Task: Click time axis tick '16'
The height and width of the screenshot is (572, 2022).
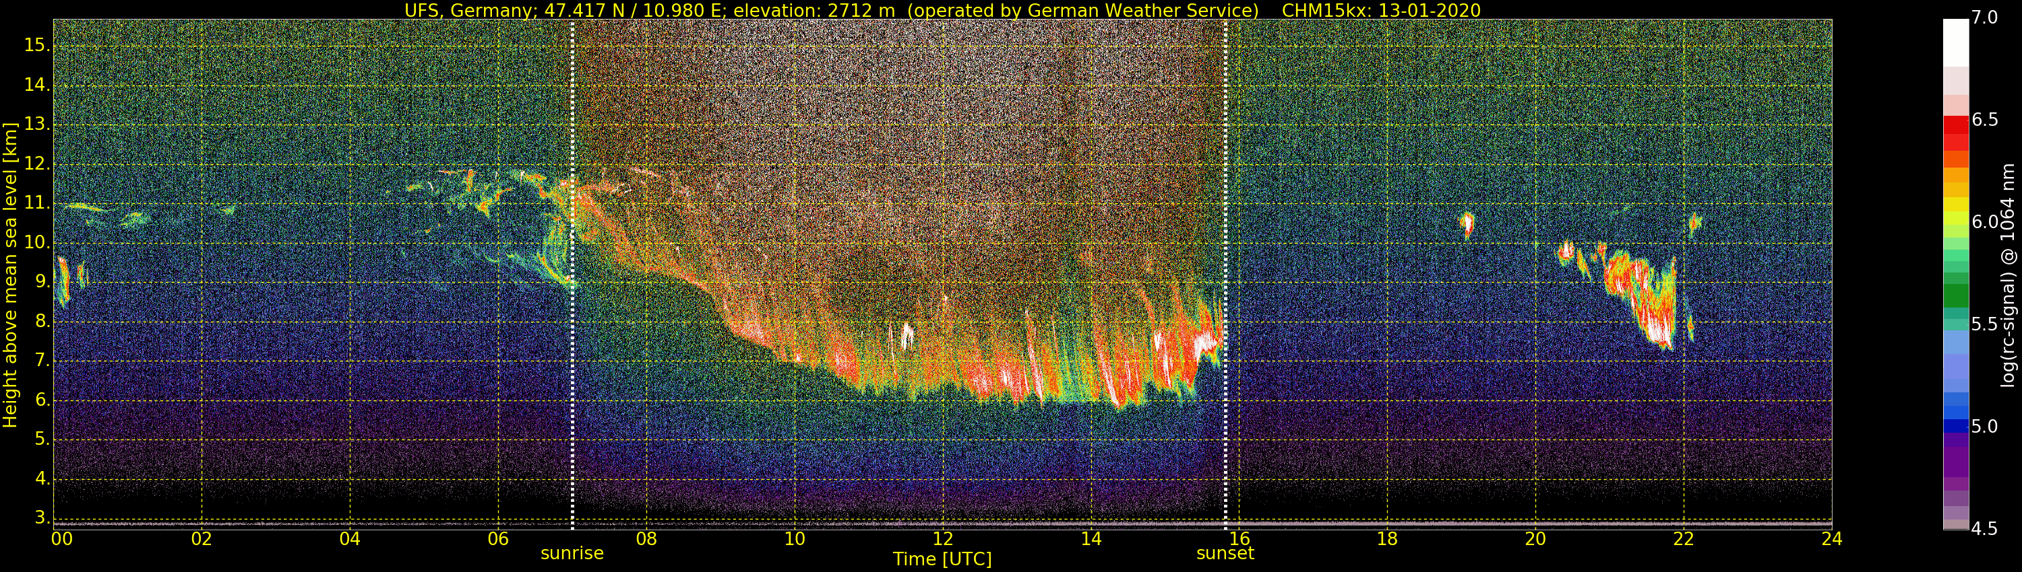Action: click(1239, 539)
